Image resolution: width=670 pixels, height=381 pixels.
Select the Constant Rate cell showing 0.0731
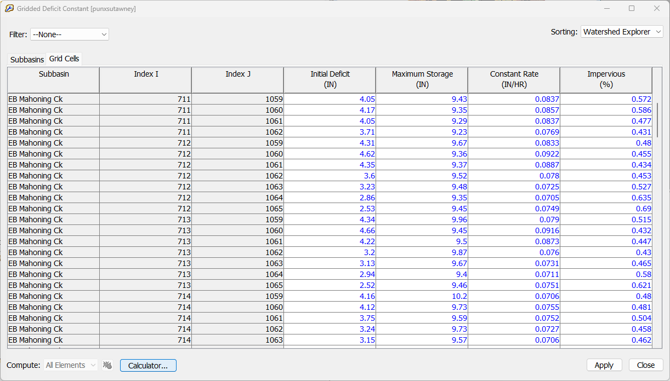click(x=514, y=263)
